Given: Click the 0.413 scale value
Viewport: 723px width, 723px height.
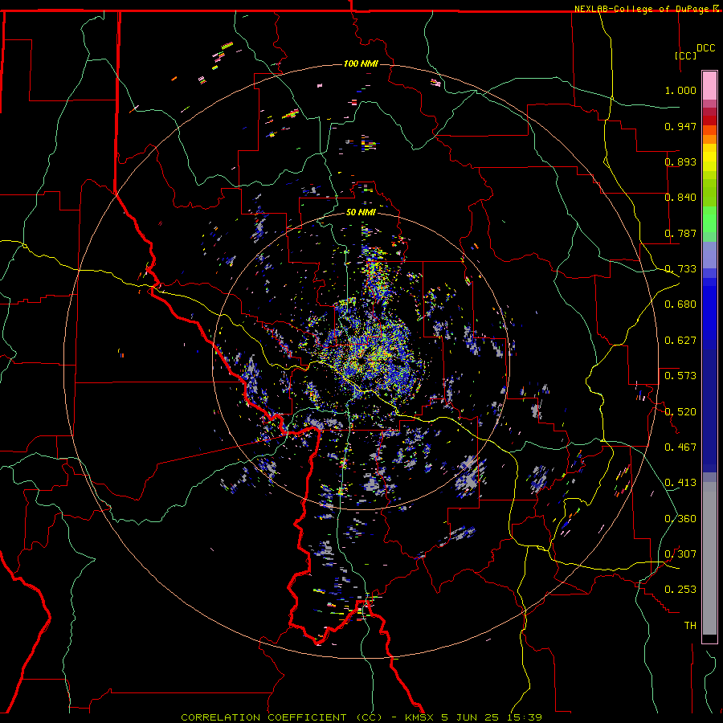Looking at the screenshot, I should [680, 483].
